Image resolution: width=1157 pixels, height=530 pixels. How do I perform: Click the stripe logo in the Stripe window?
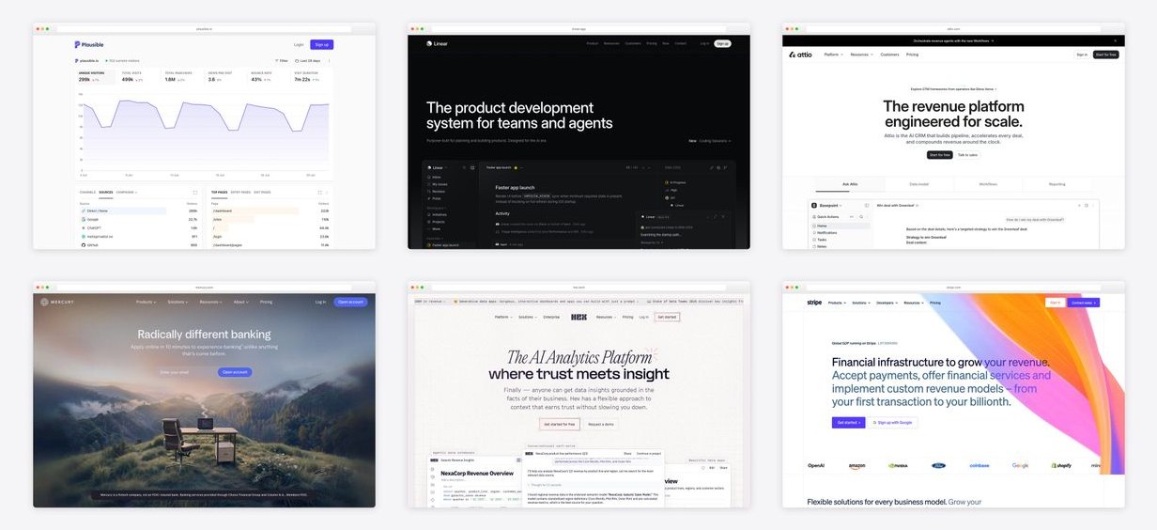[x=814, y=303]
